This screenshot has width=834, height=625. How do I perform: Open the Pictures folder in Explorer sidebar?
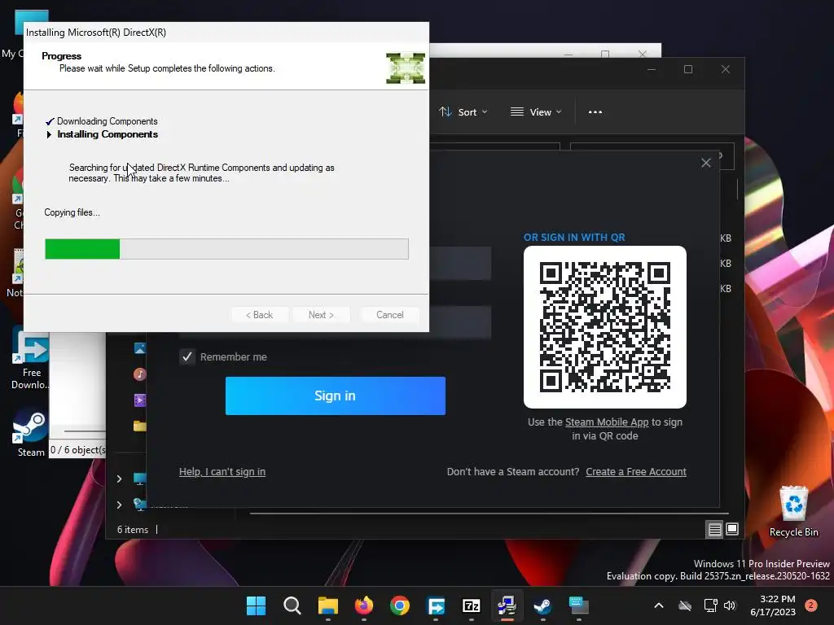[140, 348]
